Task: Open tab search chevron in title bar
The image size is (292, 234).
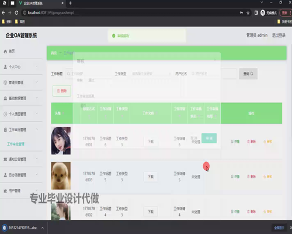Action: (262, 2)
